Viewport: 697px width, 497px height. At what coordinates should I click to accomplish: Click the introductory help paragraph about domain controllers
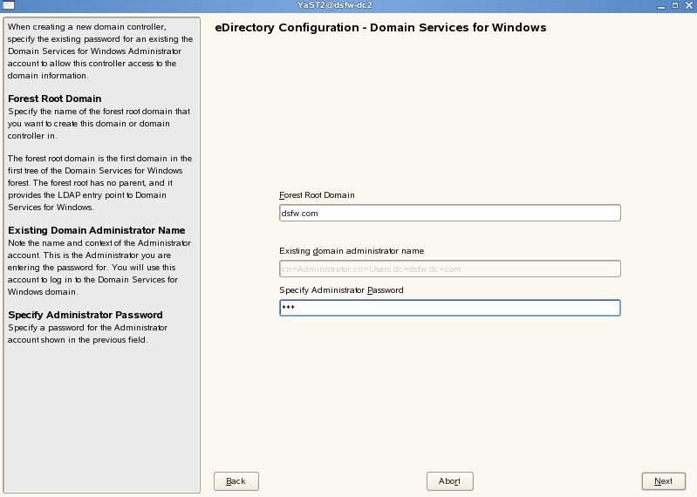point(99,51)
